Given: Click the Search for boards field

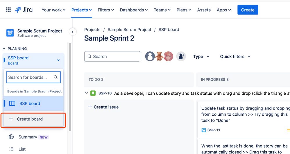Looking at the screenshot, I should [x=30, y=77].
